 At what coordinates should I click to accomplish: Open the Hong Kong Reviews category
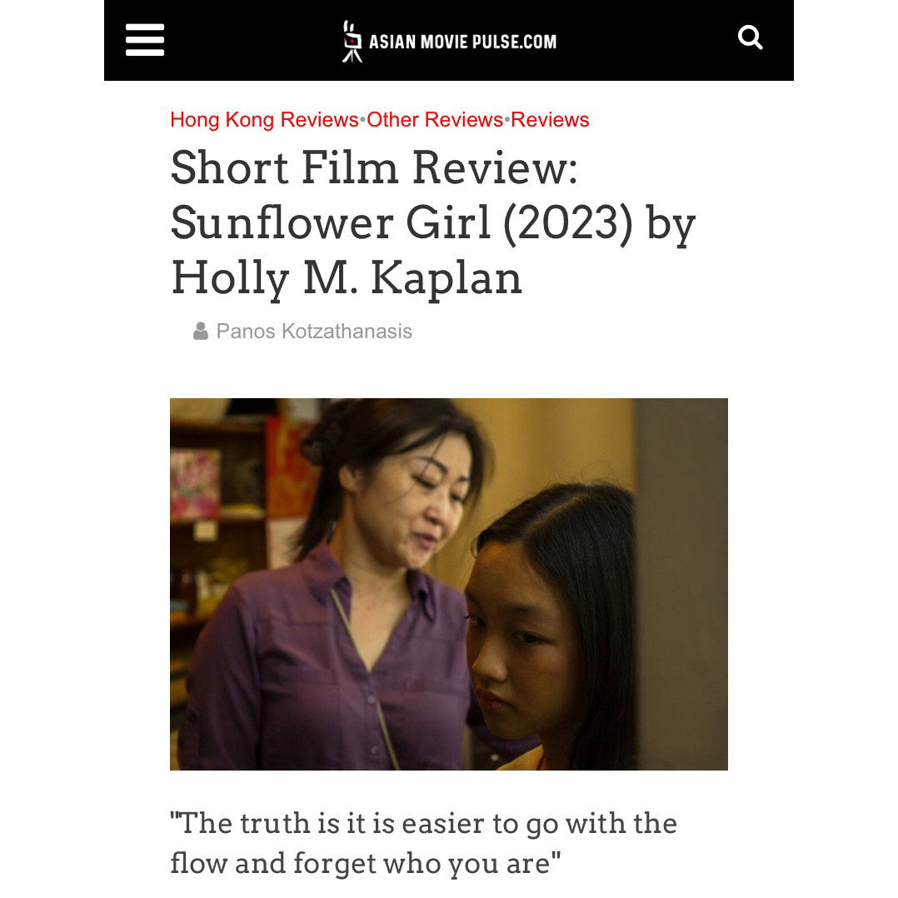tap(264, 120)
